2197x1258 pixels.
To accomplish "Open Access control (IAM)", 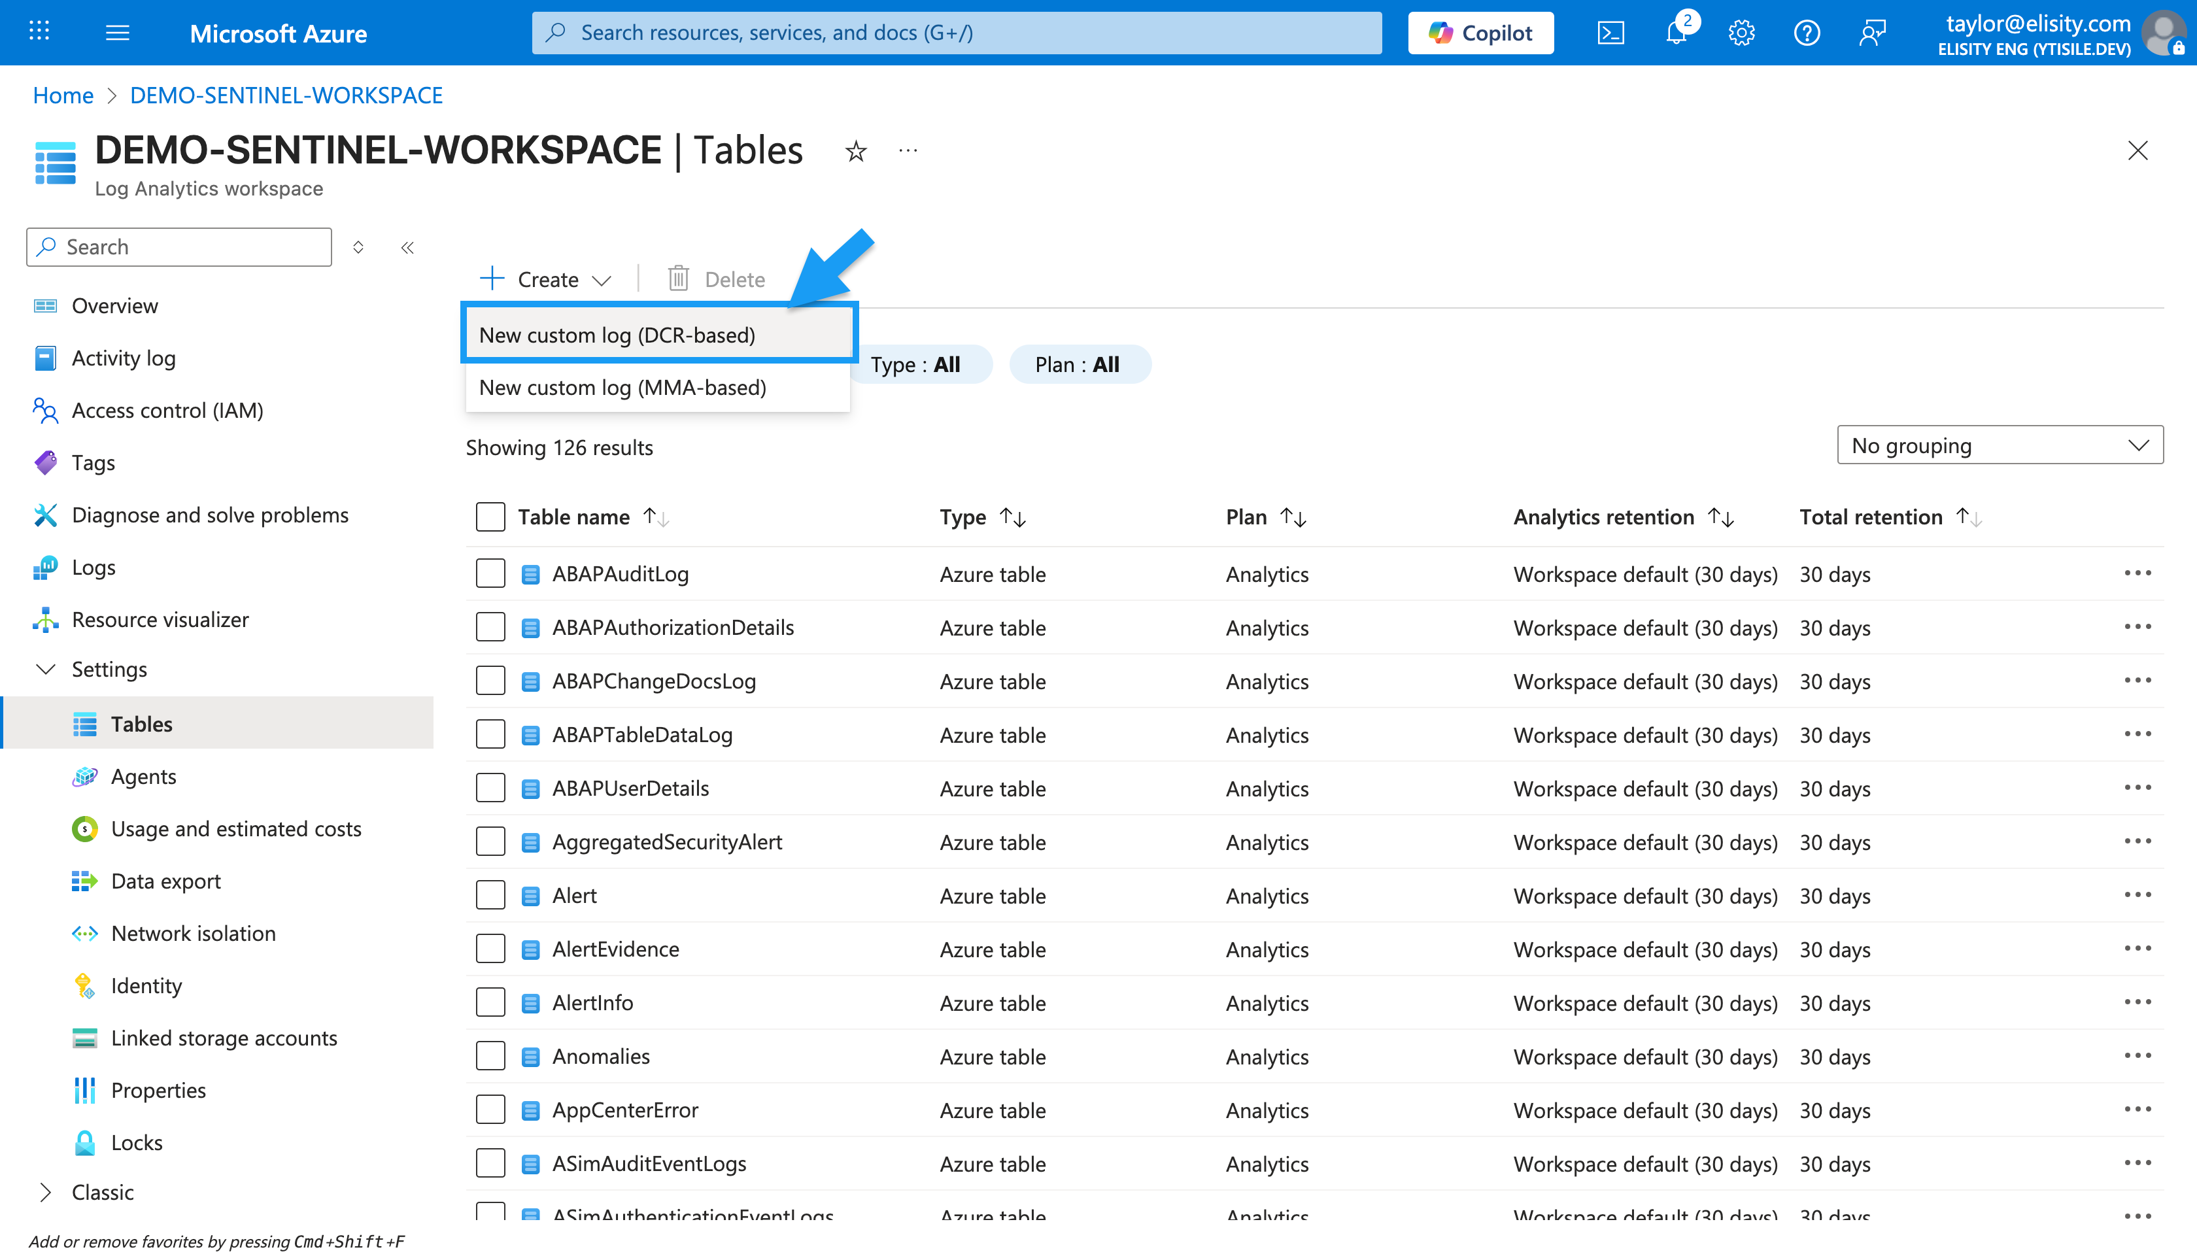I will (167, 411).
